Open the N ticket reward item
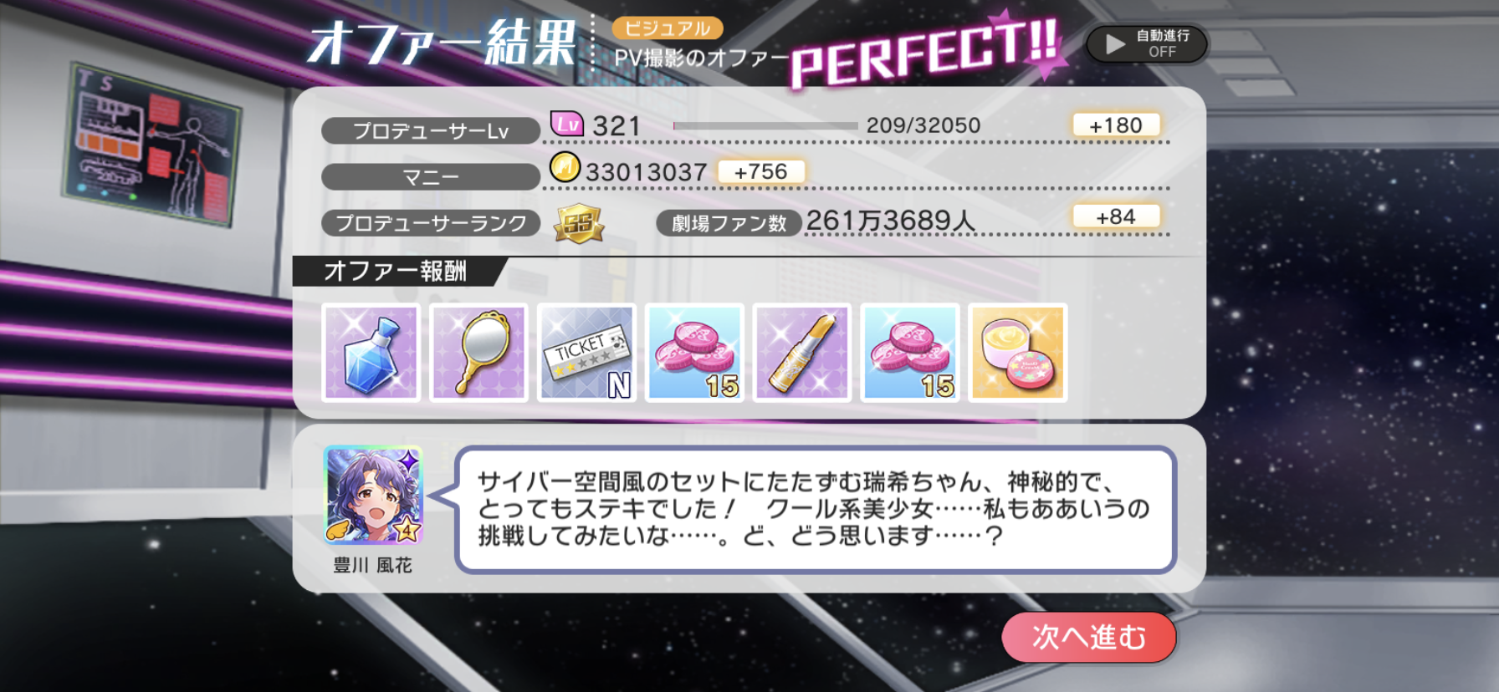This screenshot has width=1499, height=692. coord(586,353)
